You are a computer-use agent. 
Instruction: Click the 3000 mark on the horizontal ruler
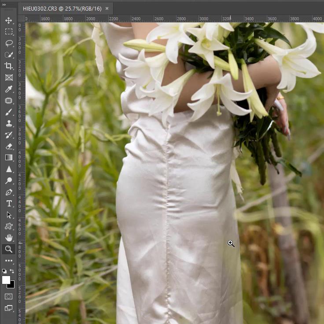[203, 19]
